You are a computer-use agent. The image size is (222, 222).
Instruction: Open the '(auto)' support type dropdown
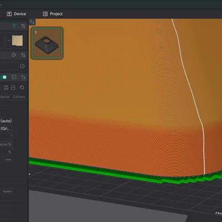(x=6, y=121)
